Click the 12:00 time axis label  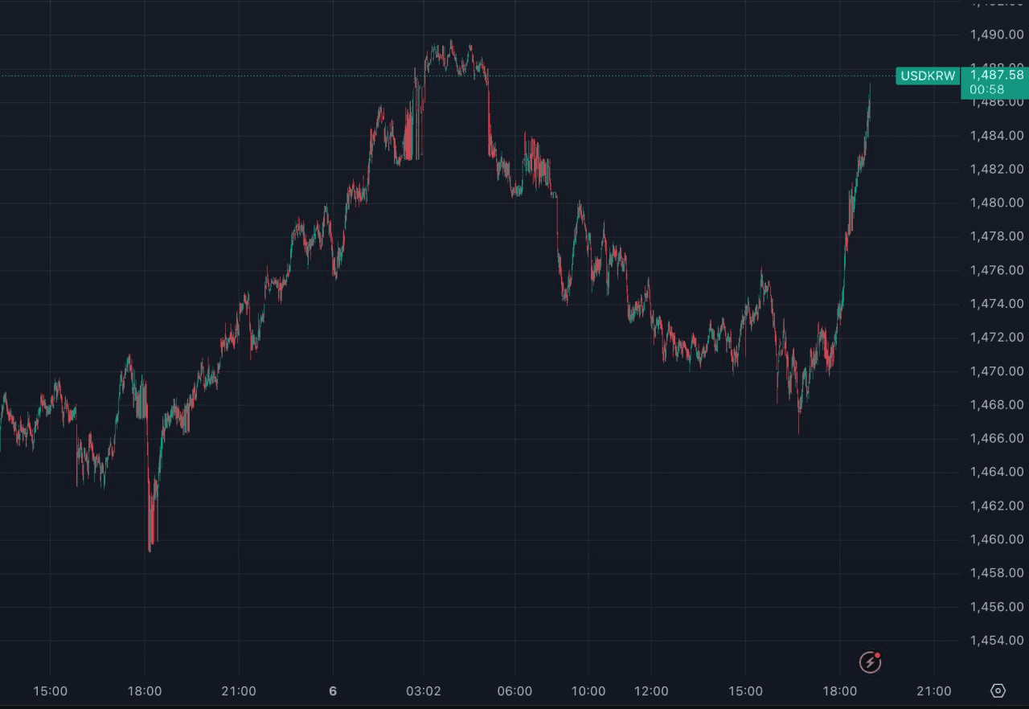tap(651, 691)
